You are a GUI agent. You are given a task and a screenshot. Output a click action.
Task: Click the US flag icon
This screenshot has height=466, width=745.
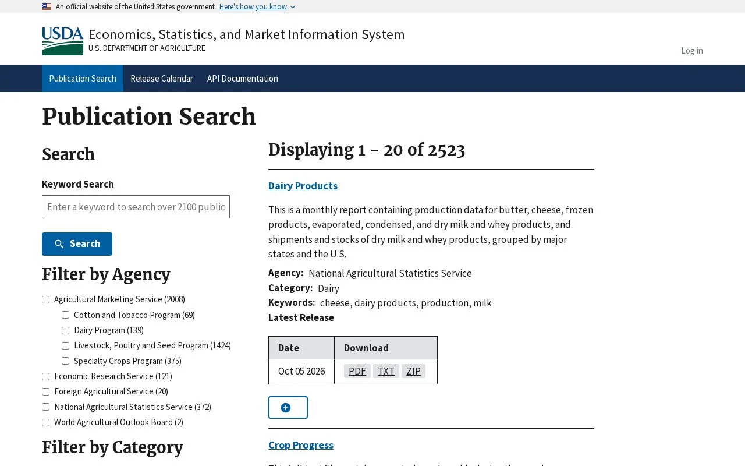47,7
